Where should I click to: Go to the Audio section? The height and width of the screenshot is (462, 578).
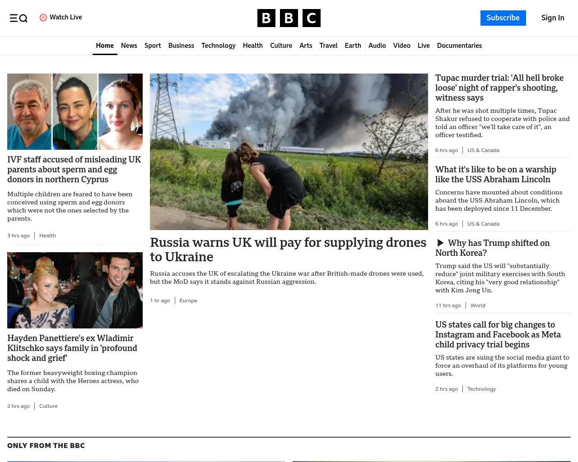coord(377,46)
